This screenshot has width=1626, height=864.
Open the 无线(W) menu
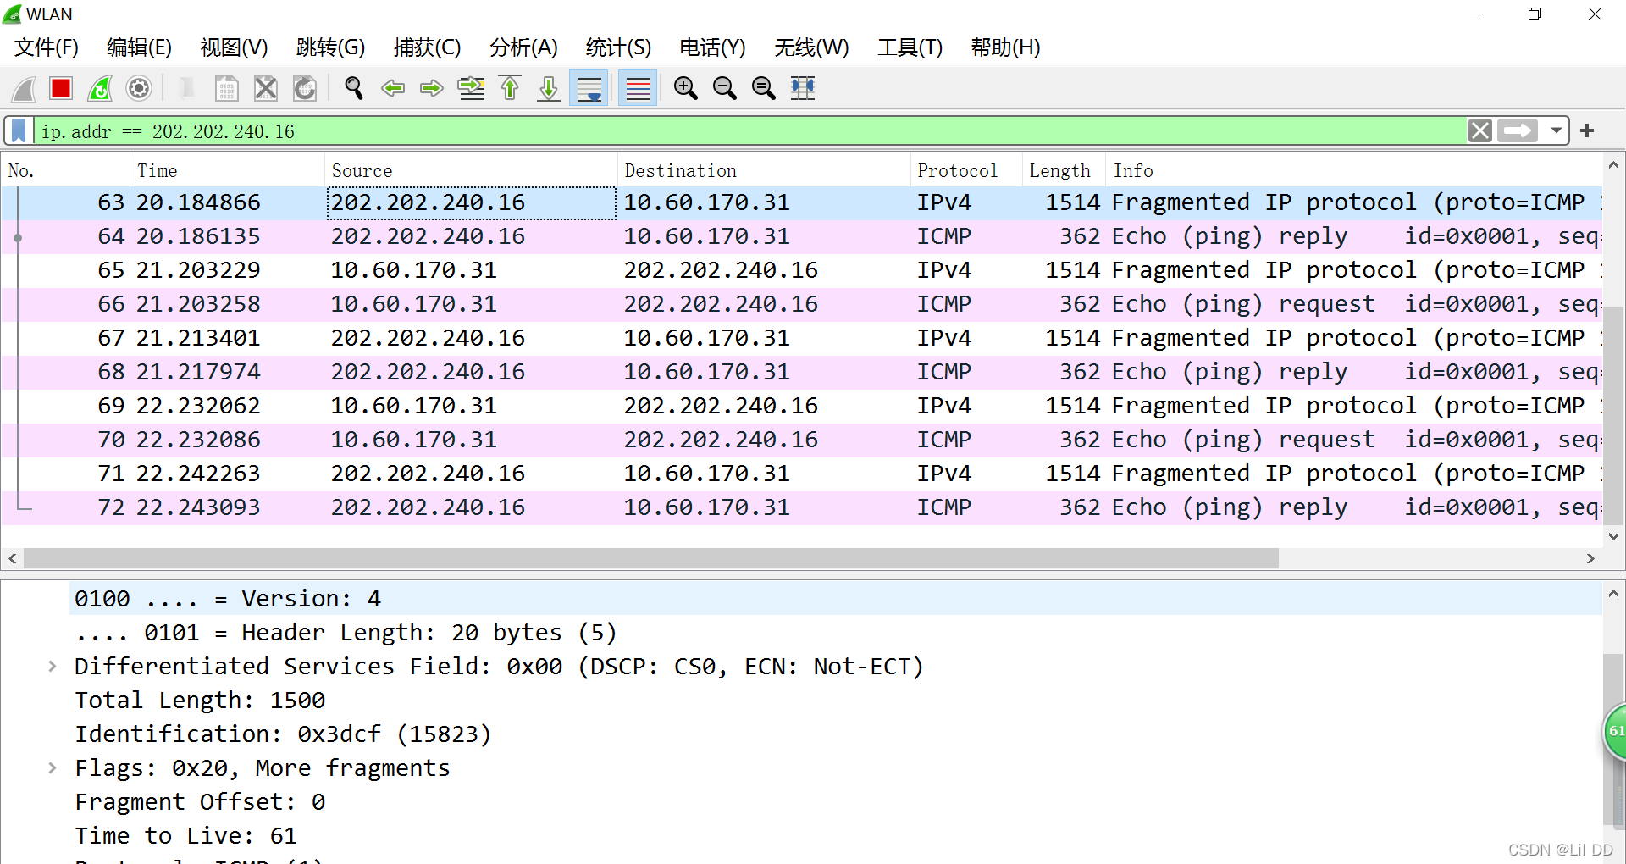[811, 47]
